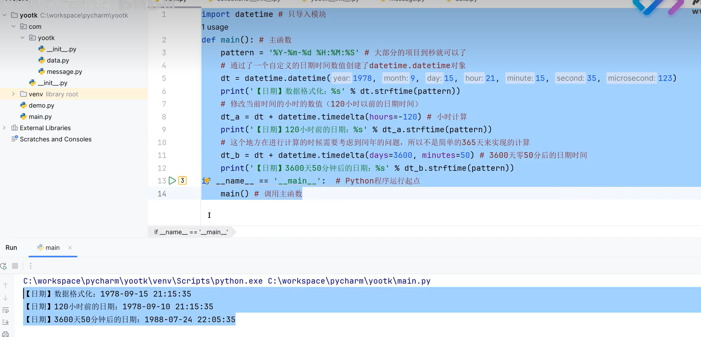Click on the main() call on line 14

click(235, 194)
